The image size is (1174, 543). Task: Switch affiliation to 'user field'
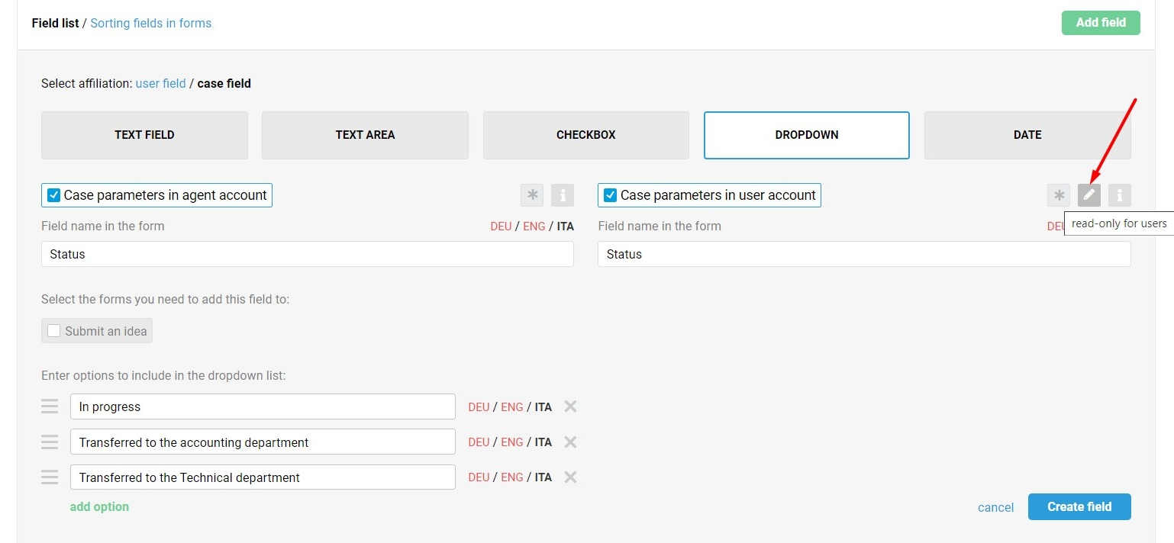point(160,83)
